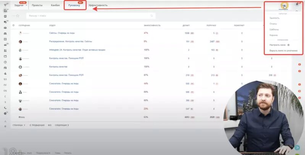The width and height of the screenshot is (305, 155).
Task: Open the chat bubbles icon in left sidebar
Action: tap(5, 22)
